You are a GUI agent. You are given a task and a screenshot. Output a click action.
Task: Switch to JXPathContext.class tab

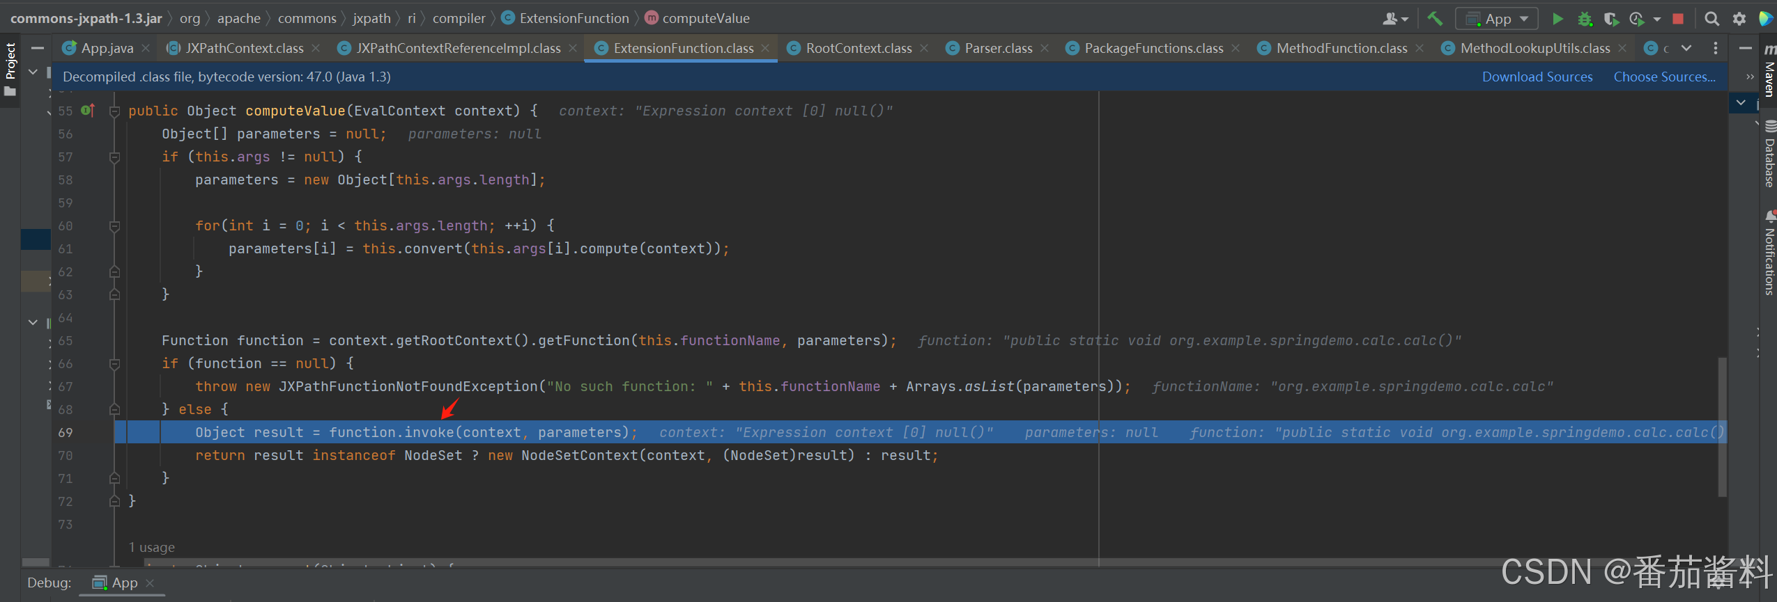coord(244,48)
